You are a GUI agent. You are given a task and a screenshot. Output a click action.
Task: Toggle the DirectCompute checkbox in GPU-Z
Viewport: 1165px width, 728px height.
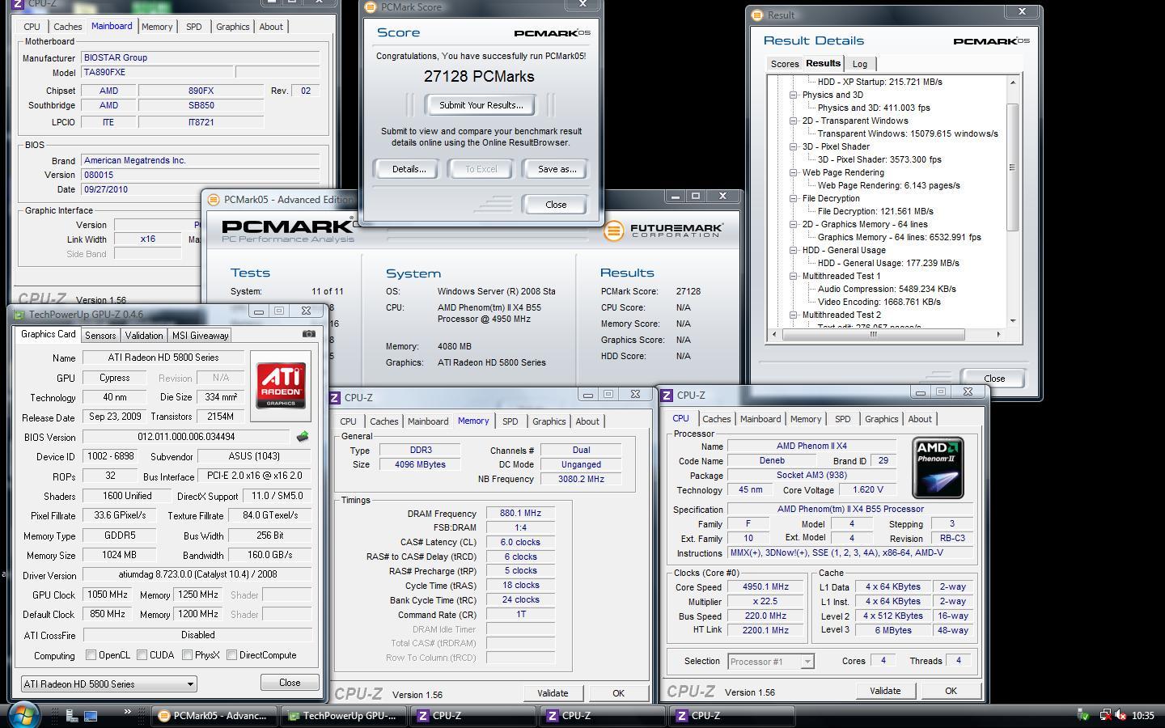[x=232, y=655]
